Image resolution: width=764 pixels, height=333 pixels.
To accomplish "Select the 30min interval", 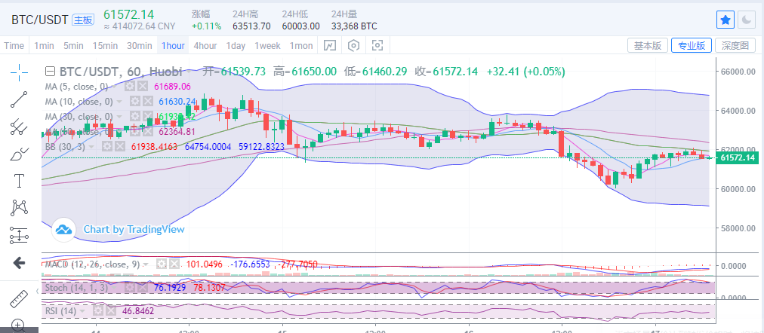I will pyautogui.click(x=140, y=46).
